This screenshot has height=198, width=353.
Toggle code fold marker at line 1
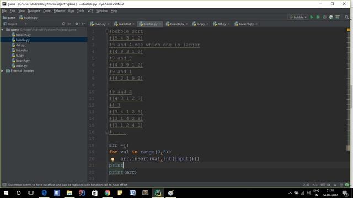(x=107, y=31)
